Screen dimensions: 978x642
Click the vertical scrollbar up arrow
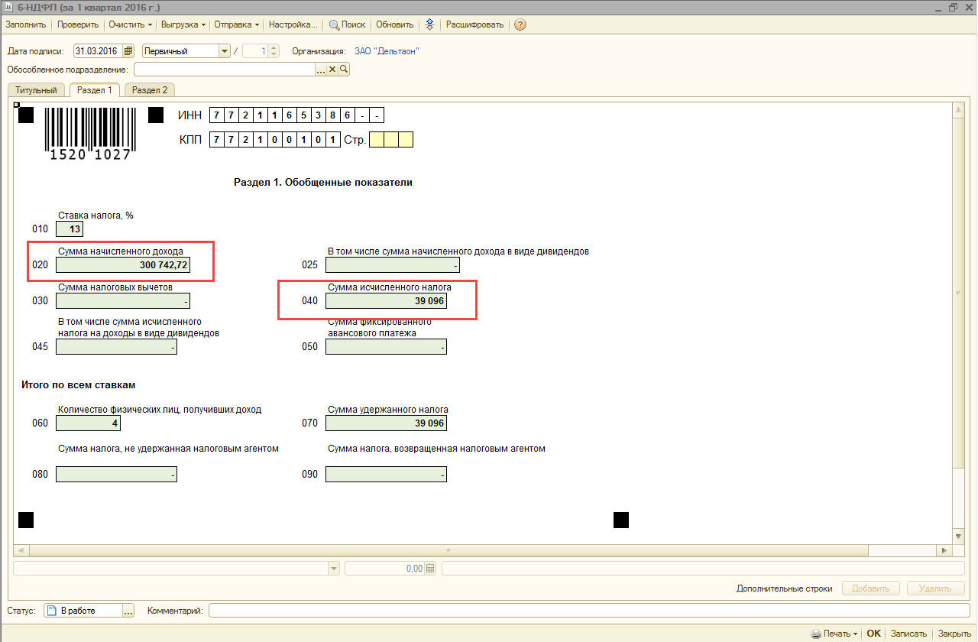pyautogui.click(x=959, y=111)
